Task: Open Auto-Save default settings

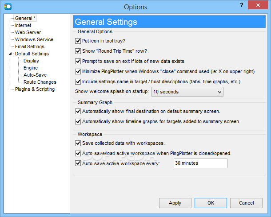Action: (35, 75)
